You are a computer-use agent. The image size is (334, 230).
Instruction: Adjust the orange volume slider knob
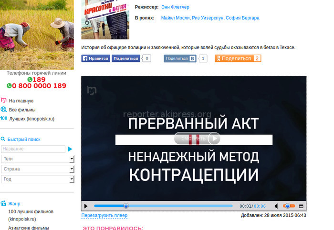pyautogui.click(x=288, y=206)
